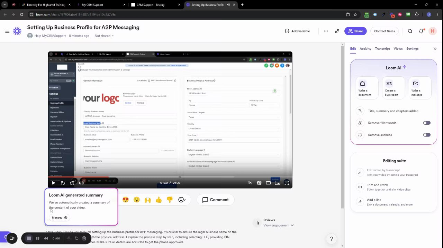This screenshot has height=248, width=443.
Task: Collapse the right sidebar panel
Action: [435, 49]
